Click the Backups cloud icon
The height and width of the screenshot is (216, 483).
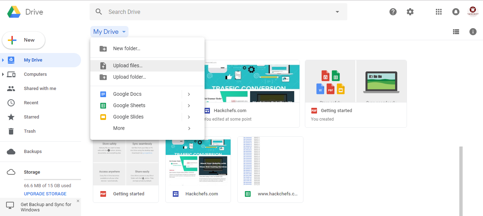tap(11, 152)
